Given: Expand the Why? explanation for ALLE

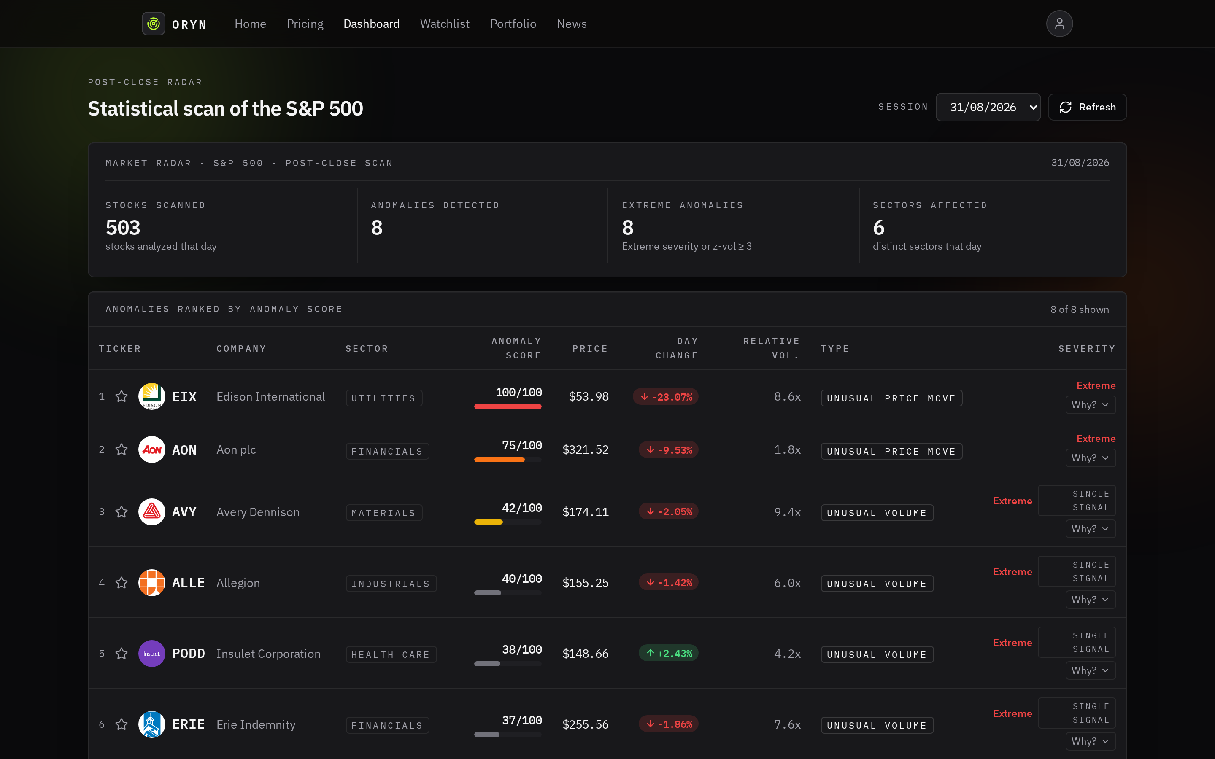Looking at the screenshot, I should point(1091,599).
